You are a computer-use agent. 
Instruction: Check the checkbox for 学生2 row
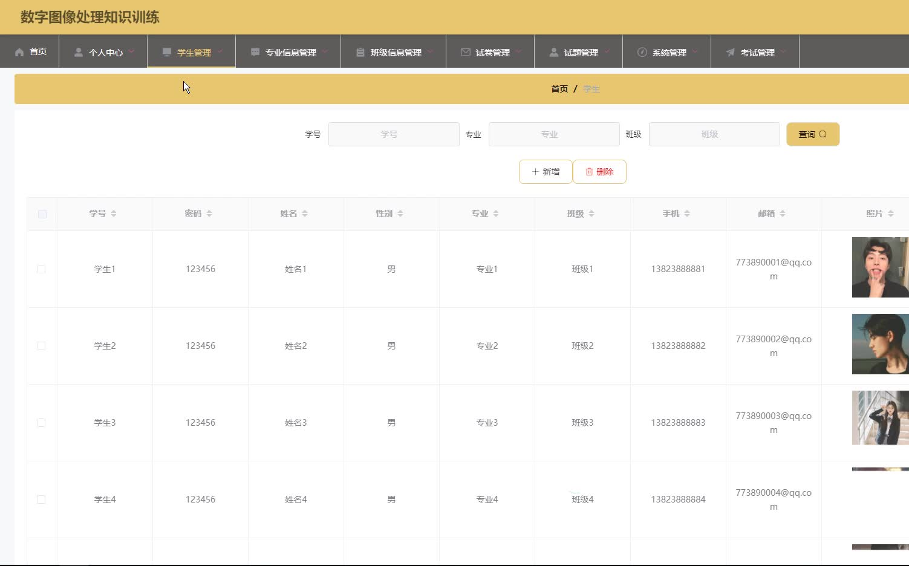(x=41, y=346)
